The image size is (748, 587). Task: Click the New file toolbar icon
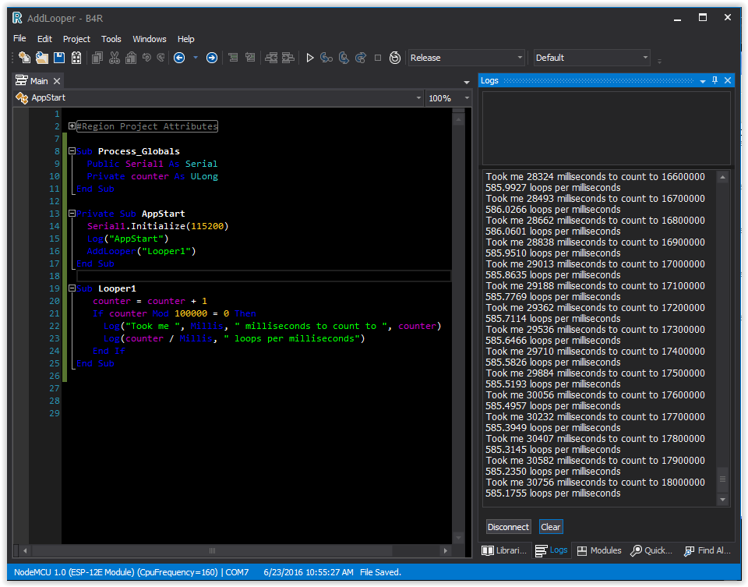tap(24, 58)
